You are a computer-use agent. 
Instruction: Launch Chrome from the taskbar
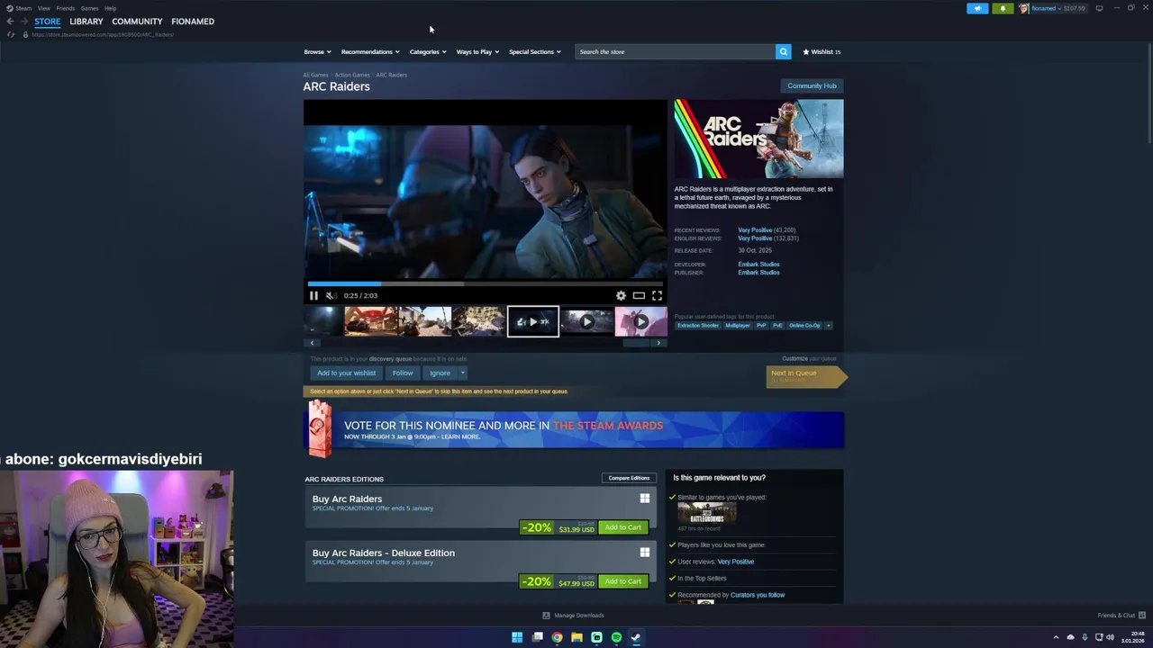[557, 637]
